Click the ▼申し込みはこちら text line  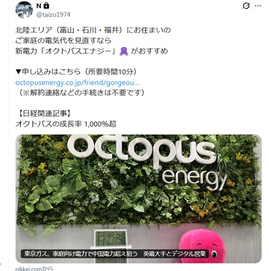(77, 72)
